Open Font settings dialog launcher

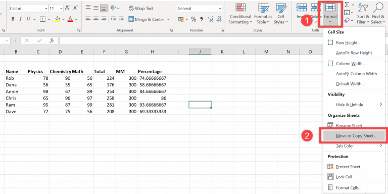(x=79, y=30)
